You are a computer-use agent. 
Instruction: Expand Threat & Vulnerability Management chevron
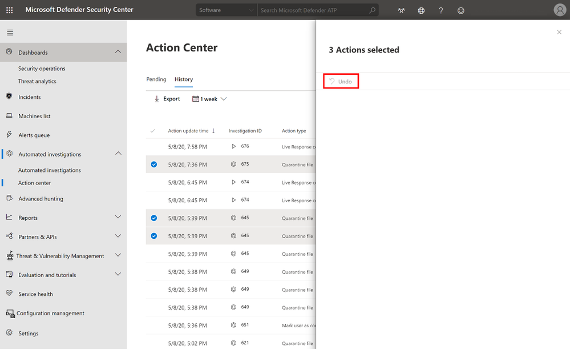[x=118, y=255]
